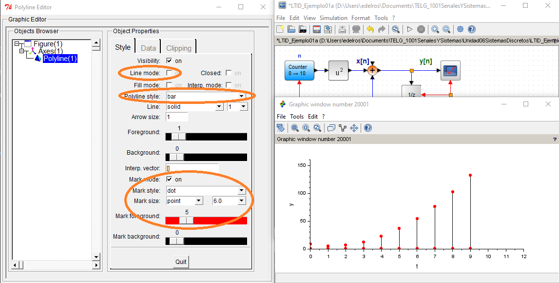The width and height of the screenshot is (559, 283).
Task: Start the simulation with the play icon
Action: 409,29
